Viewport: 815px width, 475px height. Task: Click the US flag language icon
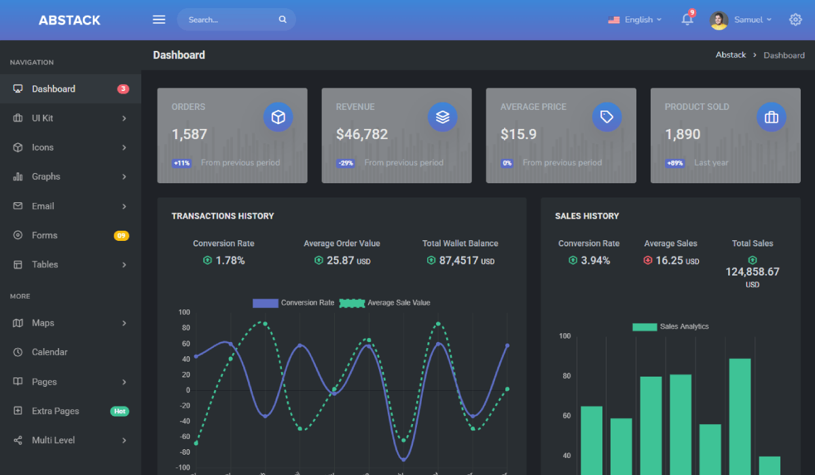[x=614, y=20]
